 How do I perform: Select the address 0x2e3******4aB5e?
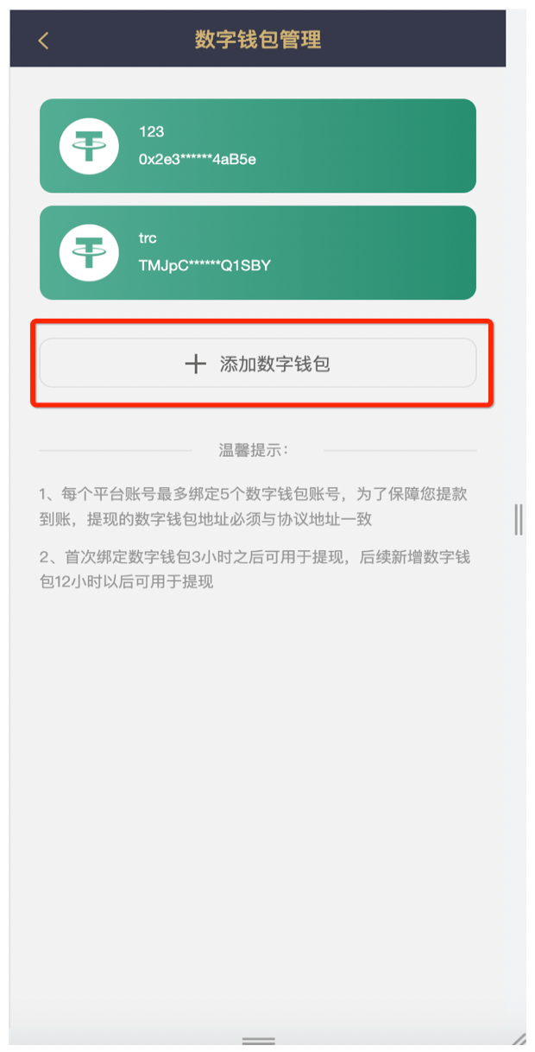click(x=198, y=159)
